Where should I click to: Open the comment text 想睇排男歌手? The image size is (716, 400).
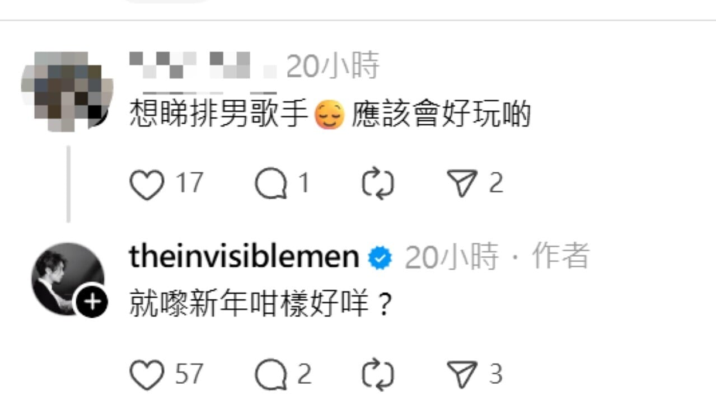(x=219, y=115)
